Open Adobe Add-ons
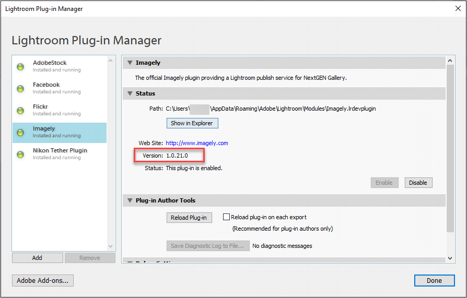The width and height of the screenshot is (467, 298). (43, 280)
